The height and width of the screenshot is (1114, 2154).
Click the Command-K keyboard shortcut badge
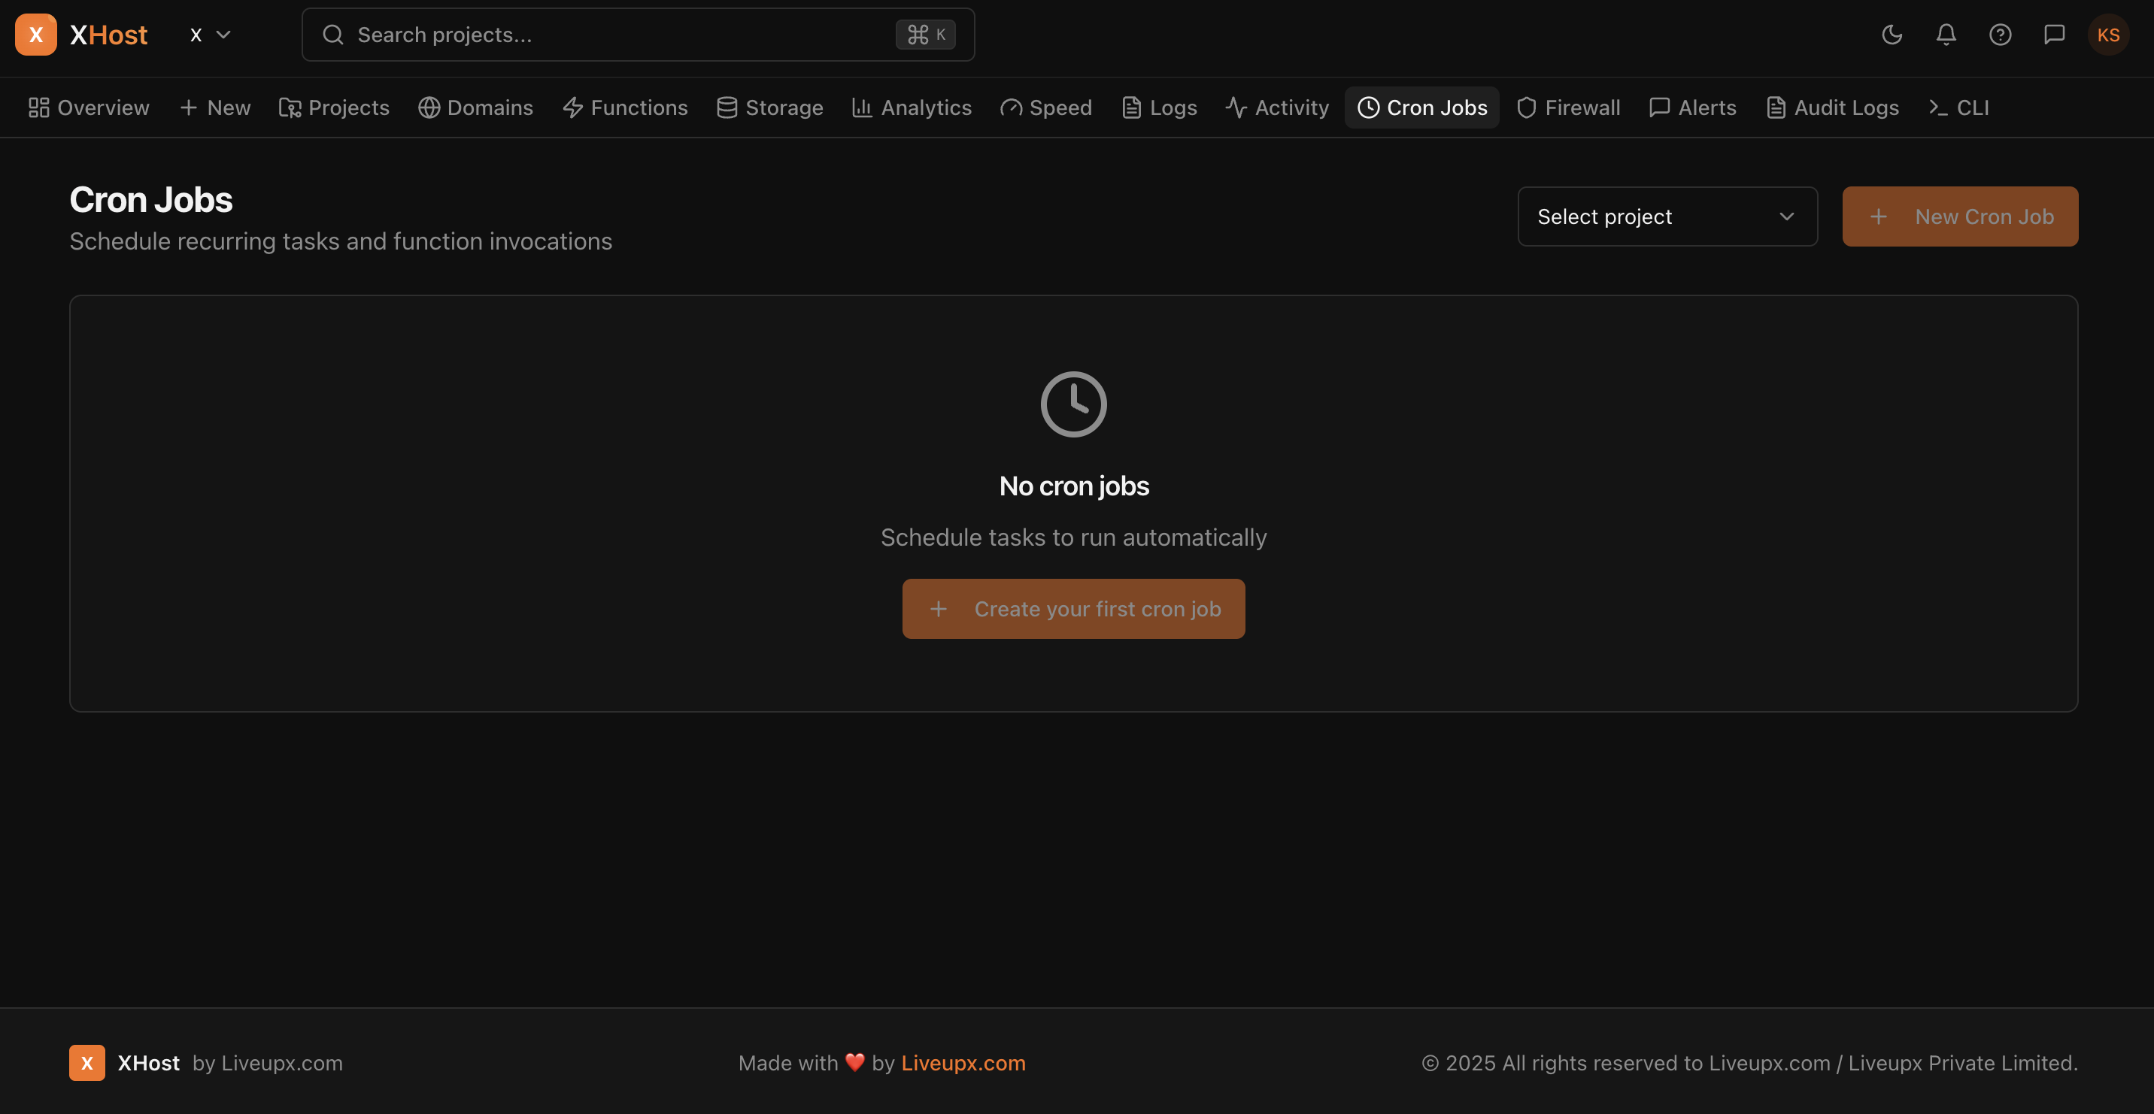(926, 35)
